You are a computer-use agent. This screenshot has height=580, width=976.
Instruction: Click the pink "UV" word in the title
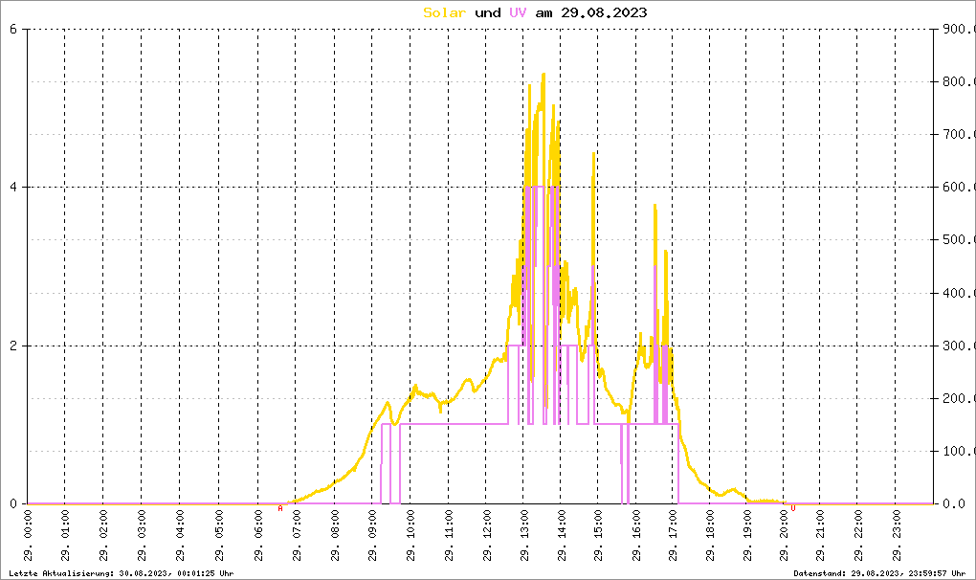pos(518,12)
